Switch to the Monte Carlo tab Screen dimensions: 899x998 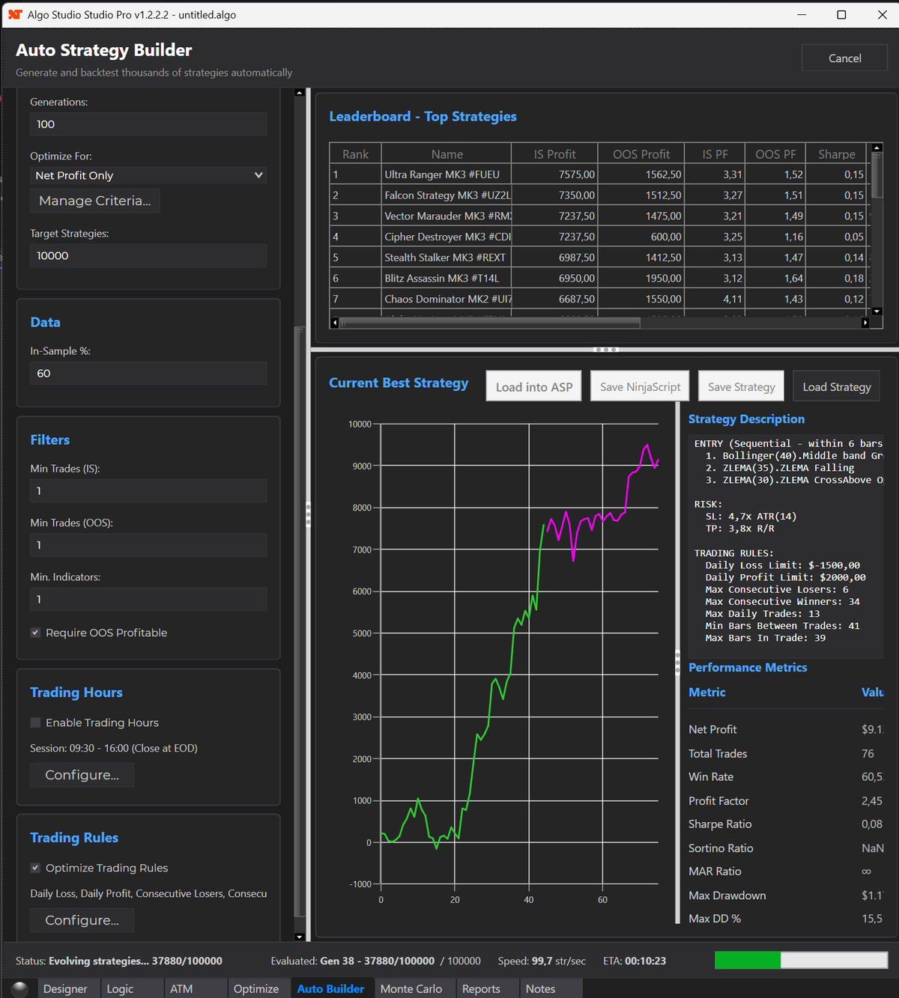tap(411, 988)
